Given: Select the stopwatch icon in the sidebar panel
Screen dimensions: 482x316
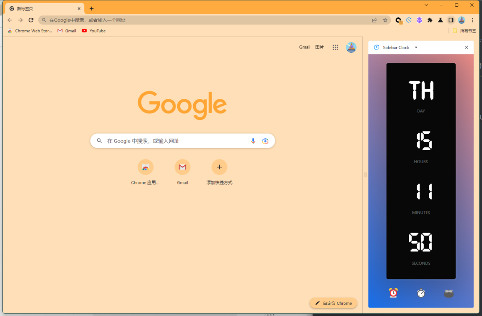Looking at the screenshot, I should (x=421, y=293).
